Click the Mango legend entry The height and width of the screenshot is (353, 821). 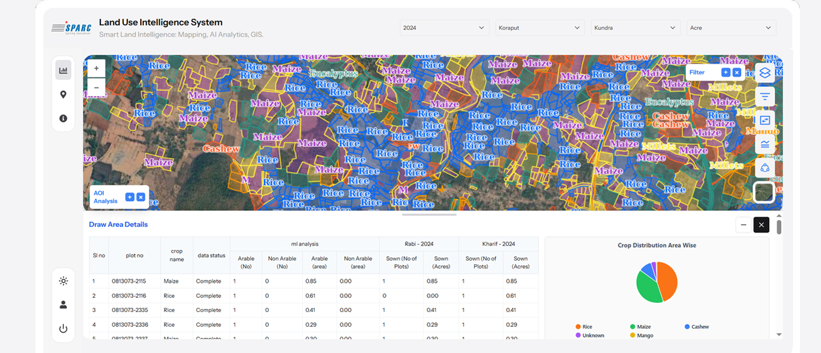643,335
